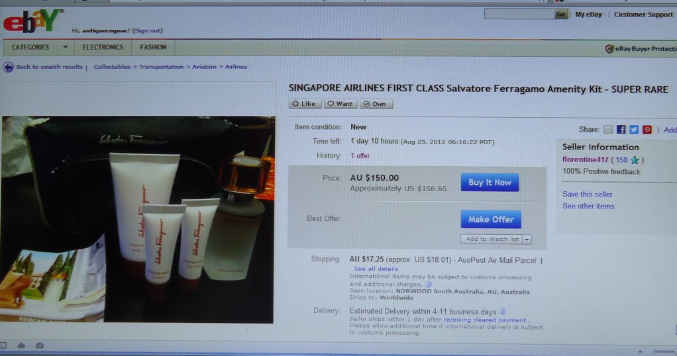Screen dimensions: 677x356
Task: Click the back arrow to search results
Action: pyautogui.click(x=8, y=67)
